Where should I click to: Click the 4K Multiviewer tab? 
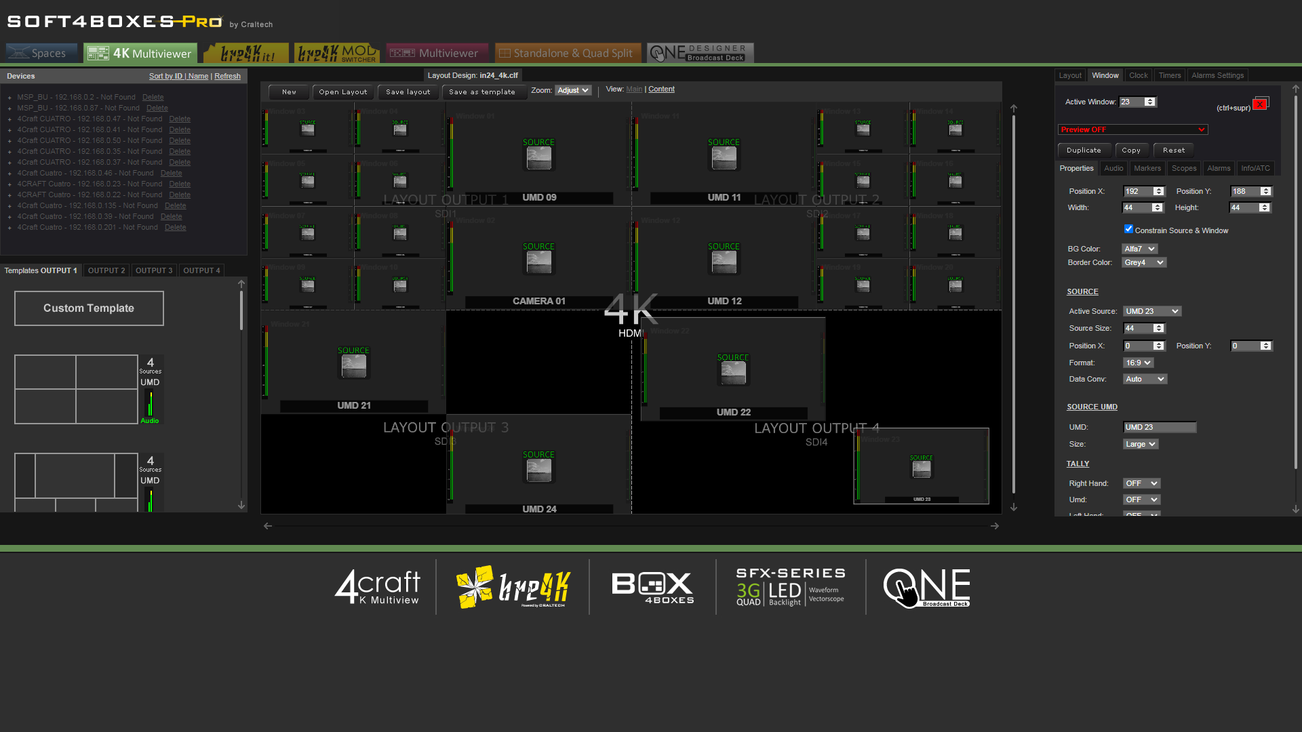pos(138,53)
